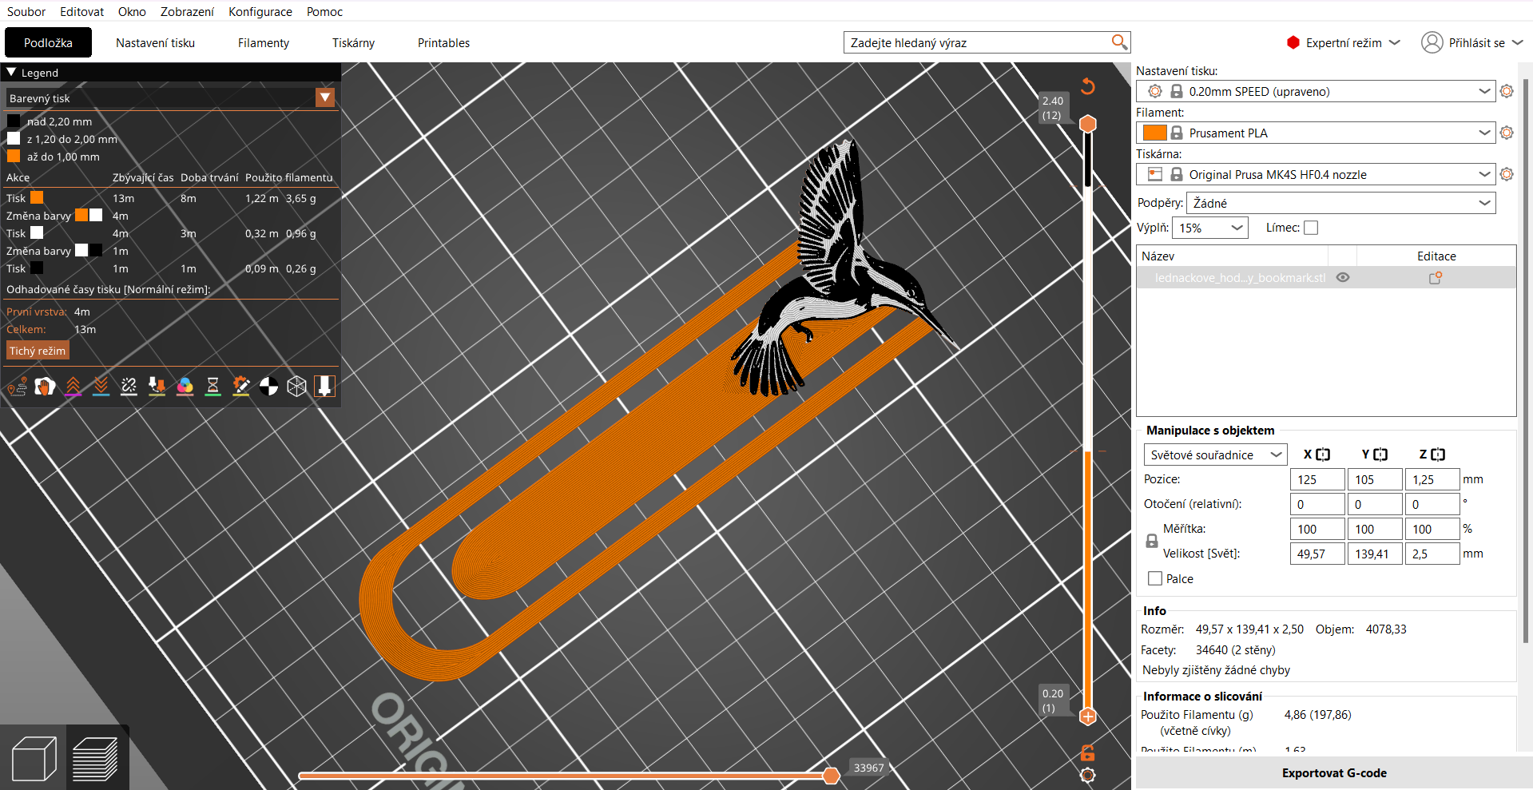This screenshot has height=790, width=1533.
Task: Open the Barevný tisk view type dropdown
Action: [325, 97]
